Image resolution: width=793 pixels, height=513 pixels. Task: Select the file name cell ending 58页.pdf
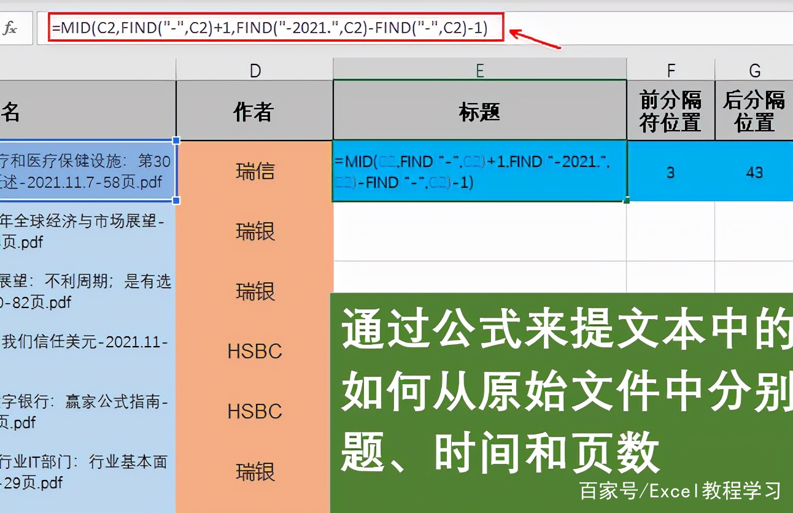click(88, 171)
